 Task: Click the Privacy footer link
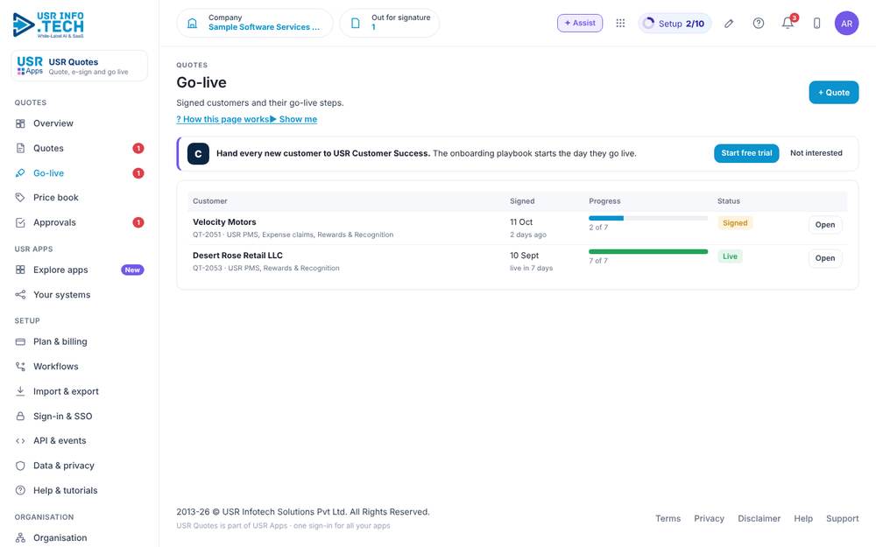709,518
